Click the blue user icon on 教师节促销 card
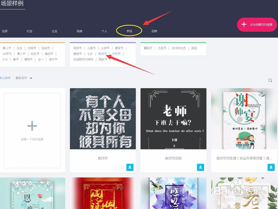 [200, 167]
